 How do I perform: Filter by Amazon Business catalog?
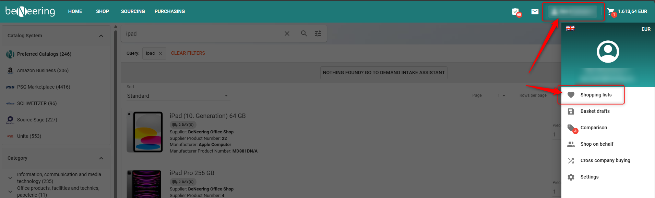tap(43, 70)
